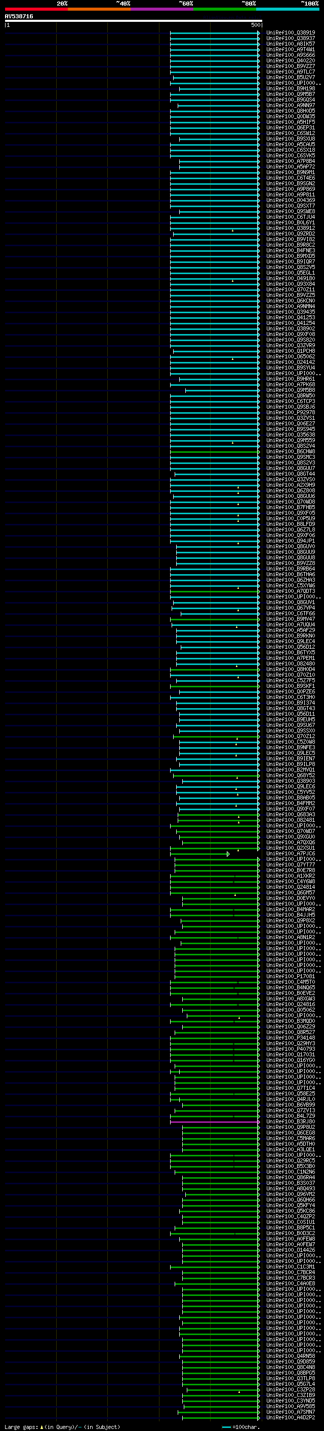Select hit label UniRef100_Q9SWE8
The height and width of the screenshot is (1431, 324).
[x=290, y=212]
